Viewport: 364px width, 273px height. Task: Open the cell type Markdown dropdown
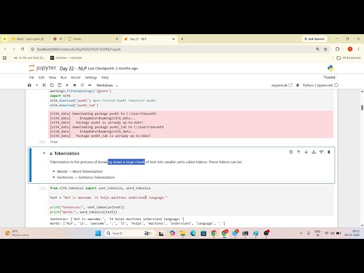(107, 85)
